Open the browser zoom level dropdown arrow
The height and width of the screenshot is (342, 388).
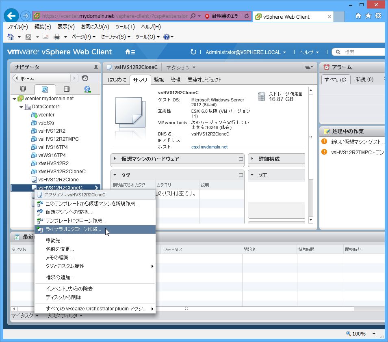(374, 334)
